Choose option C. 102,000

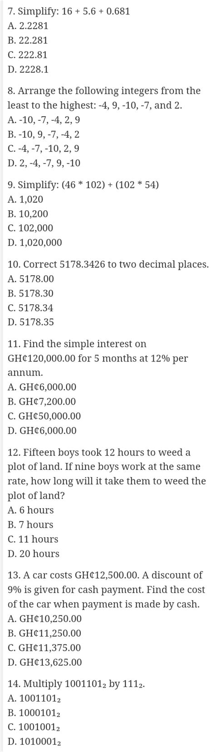30,228
